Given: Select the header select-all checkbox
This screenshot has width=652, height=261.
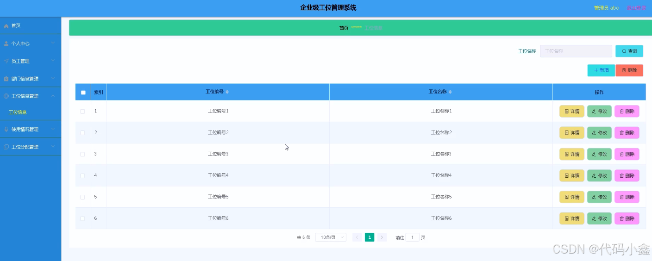Looking at the screenshot, I should [83, 93].
